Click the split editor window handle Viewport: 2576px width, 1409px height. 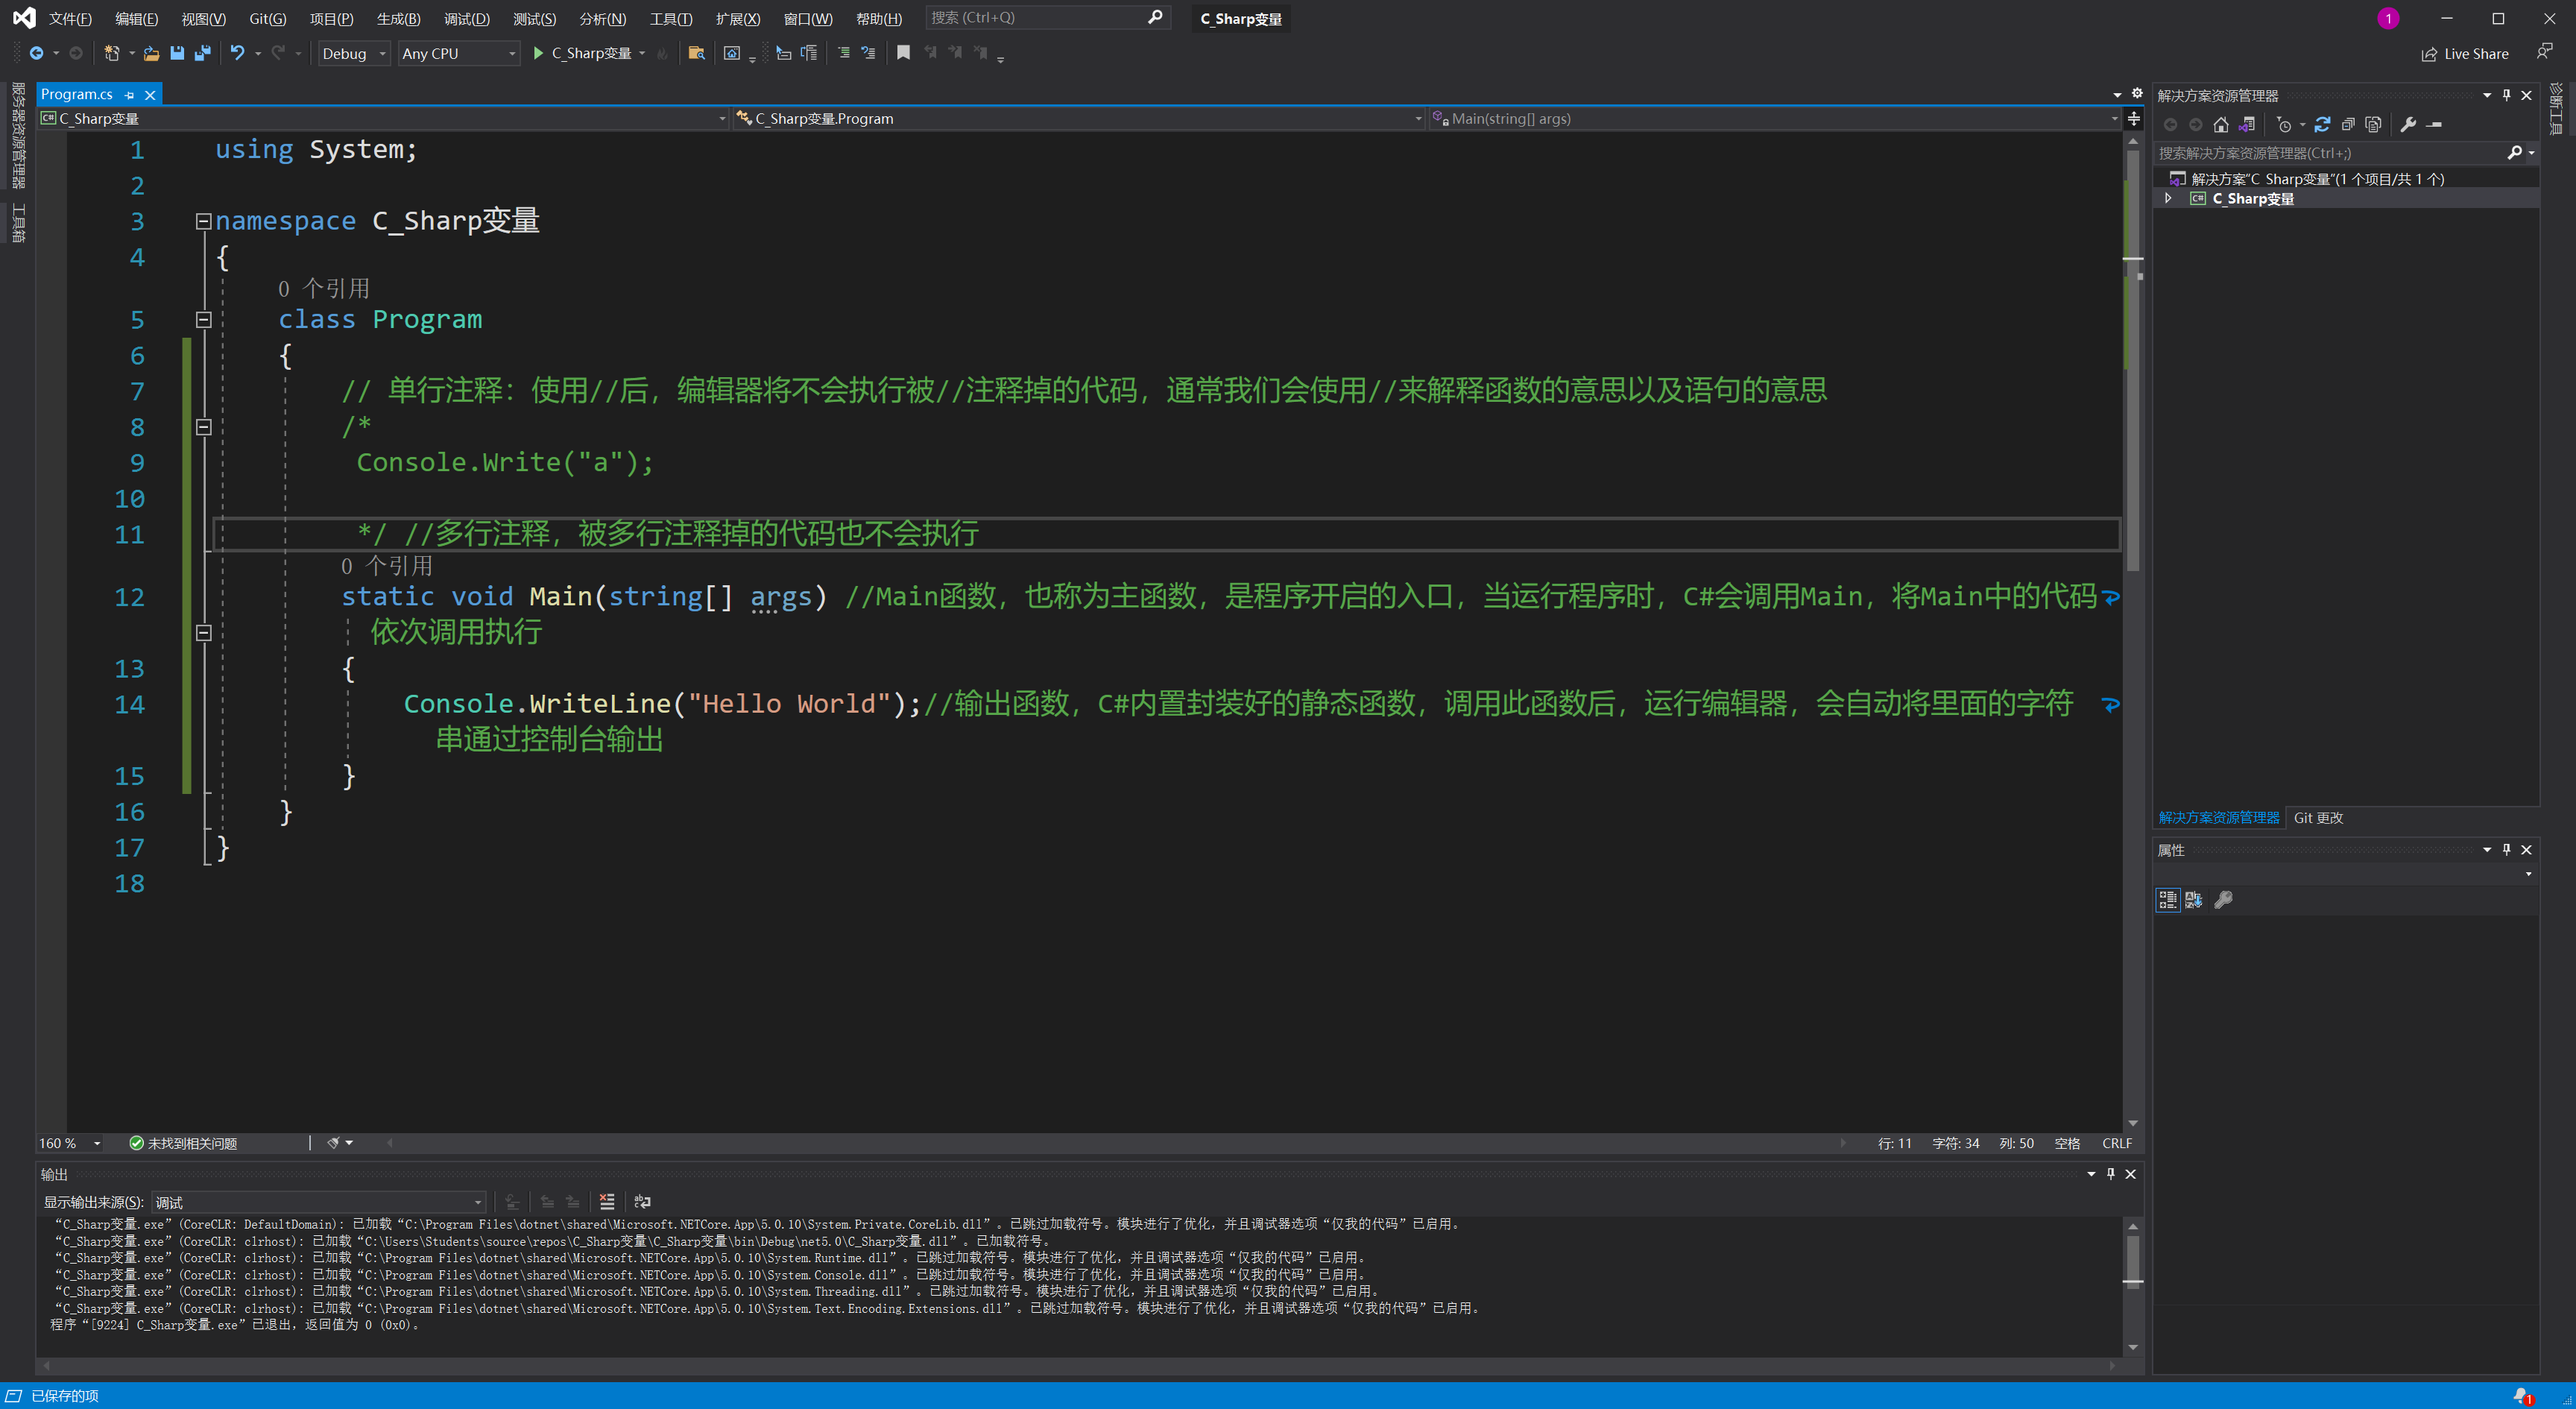[x=2134, y=119]
